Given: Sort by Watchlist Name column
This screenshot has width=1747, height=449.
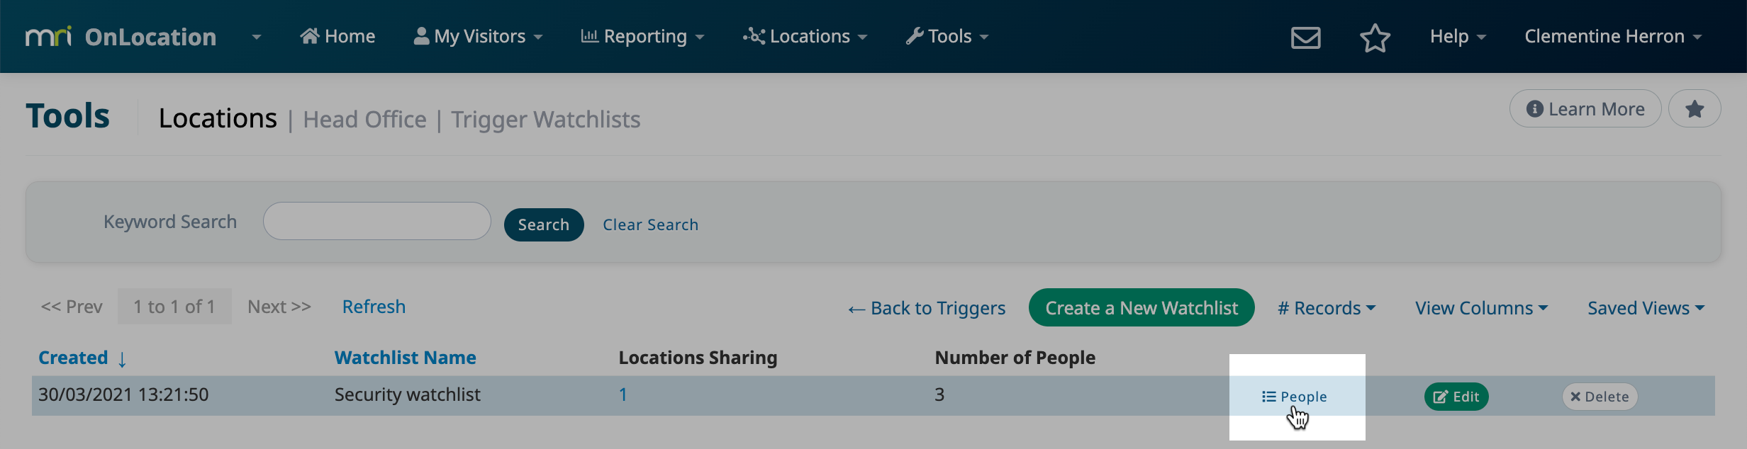Looking at the screenshot, I should click(x=405, y=358).
